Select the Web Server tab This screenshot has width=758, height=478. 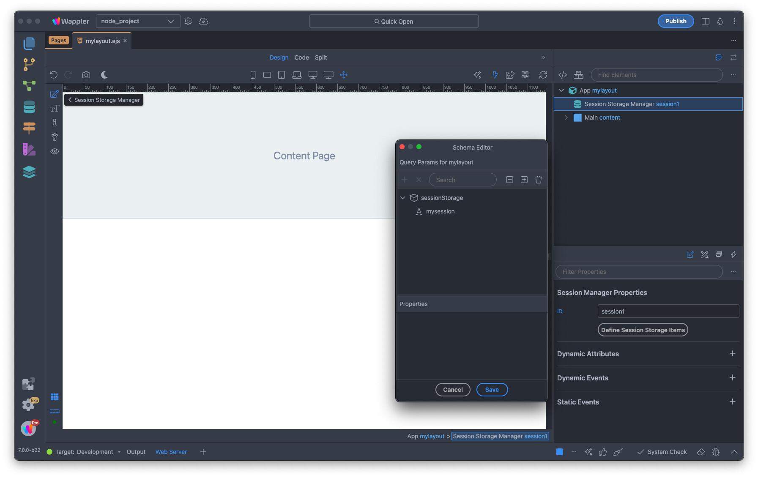click(x=171, y=452)
